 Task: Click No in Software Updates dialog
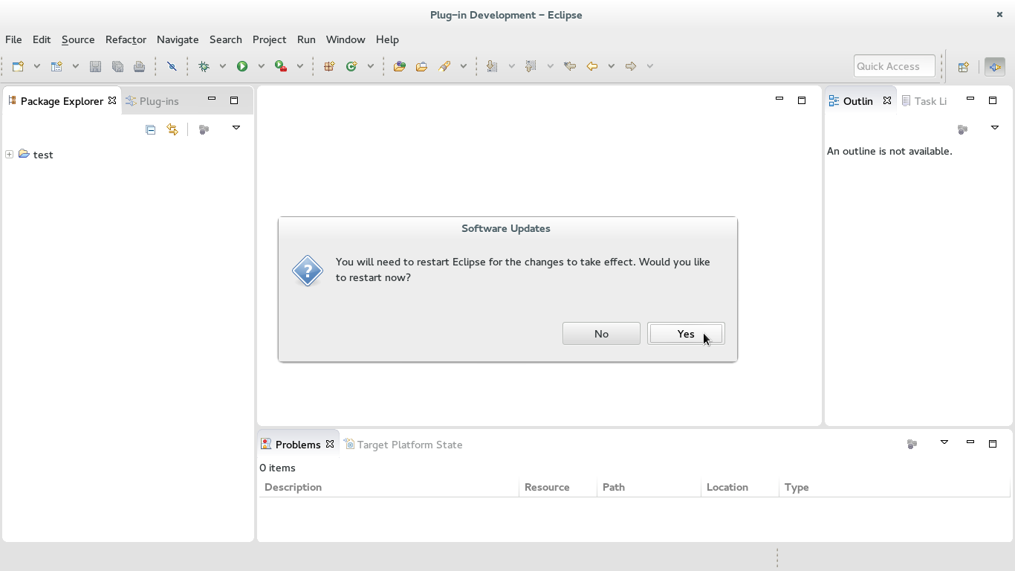point(601,334)
